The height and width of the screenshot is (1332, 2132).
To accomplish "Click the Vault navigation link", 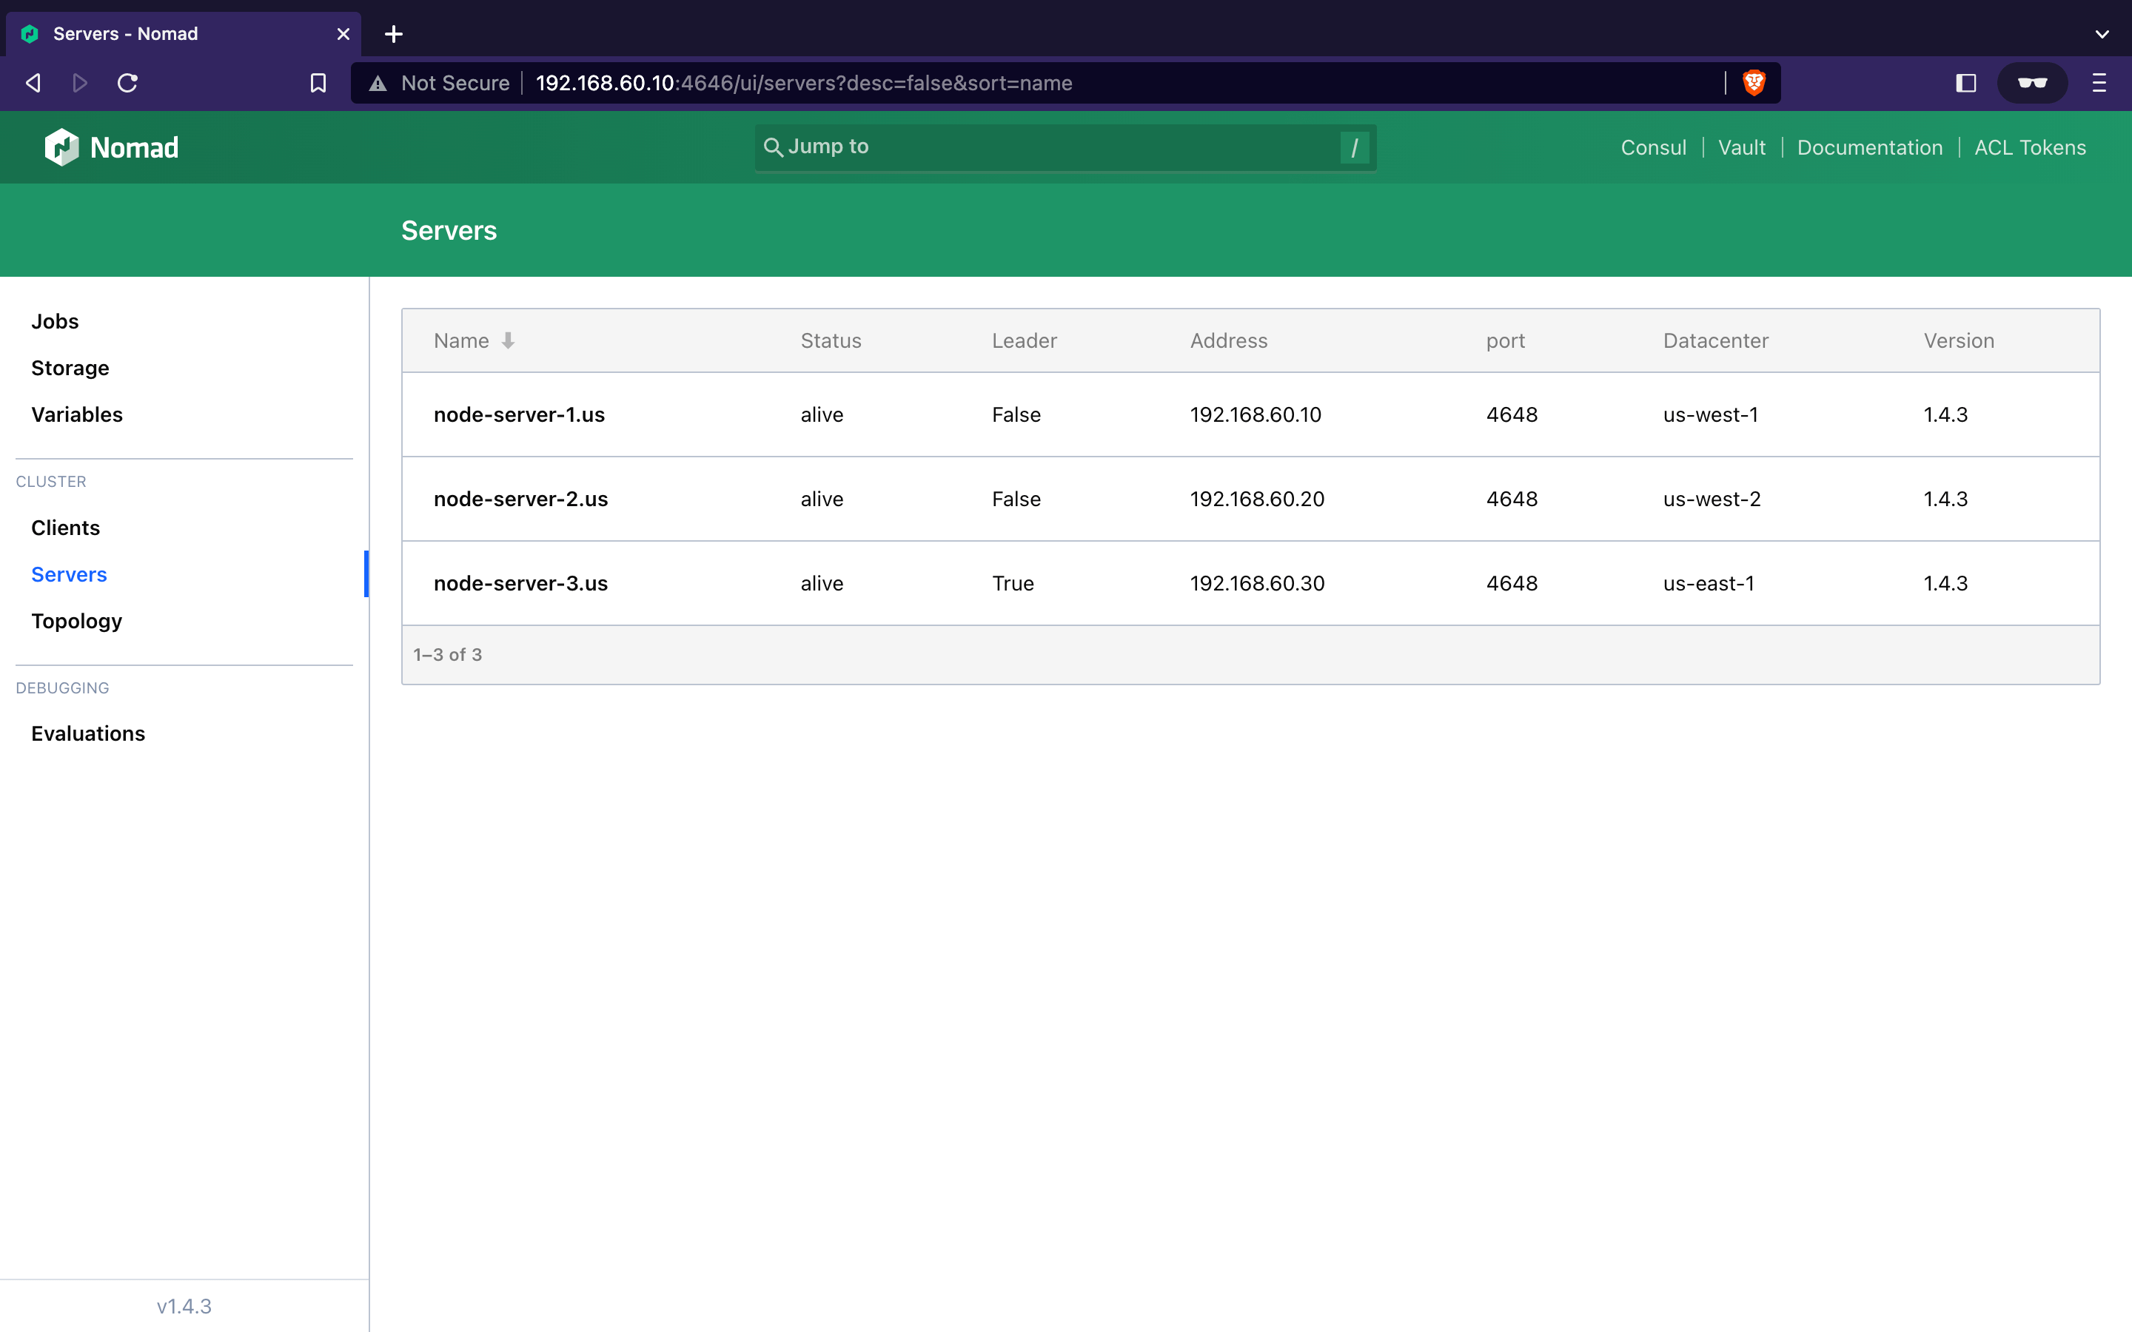I will pos(1742,147).
